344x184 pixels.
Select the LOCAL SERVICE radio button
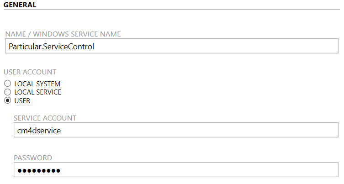pyautogui.click(x=7, y=92)
